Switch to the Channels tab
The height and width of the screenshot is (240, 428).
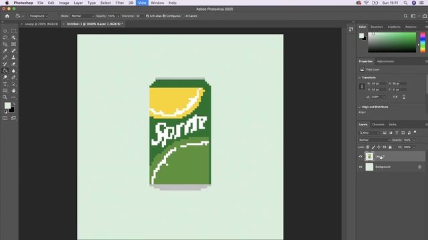coord(379,125)
